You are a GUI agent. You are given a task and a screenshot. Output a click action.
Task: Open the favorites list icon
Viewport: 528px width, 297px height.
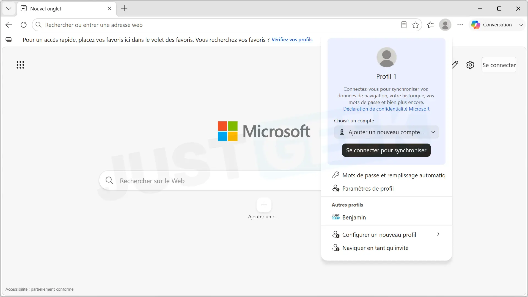tap(430, 25)
